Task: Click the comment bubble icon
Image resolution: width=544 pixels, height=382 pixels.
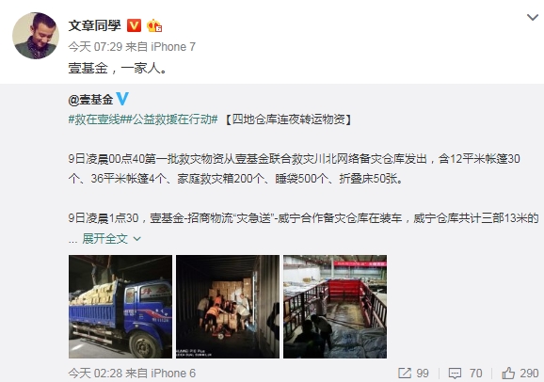Action: point(455,374)
